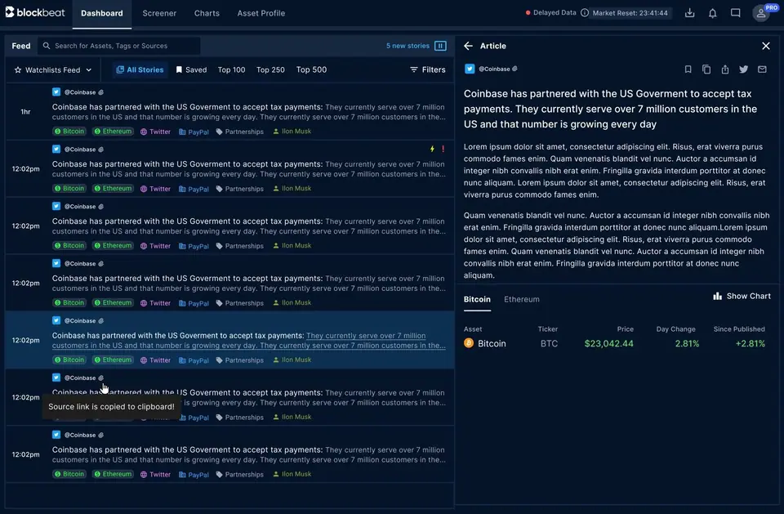This screenshot has height=514, width=784.
Task: Select the All Stories filter
Action: (140, 69)
